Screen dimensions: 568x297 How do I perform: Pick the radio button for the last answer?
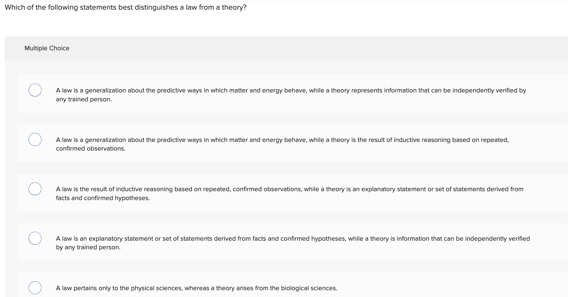35,288
